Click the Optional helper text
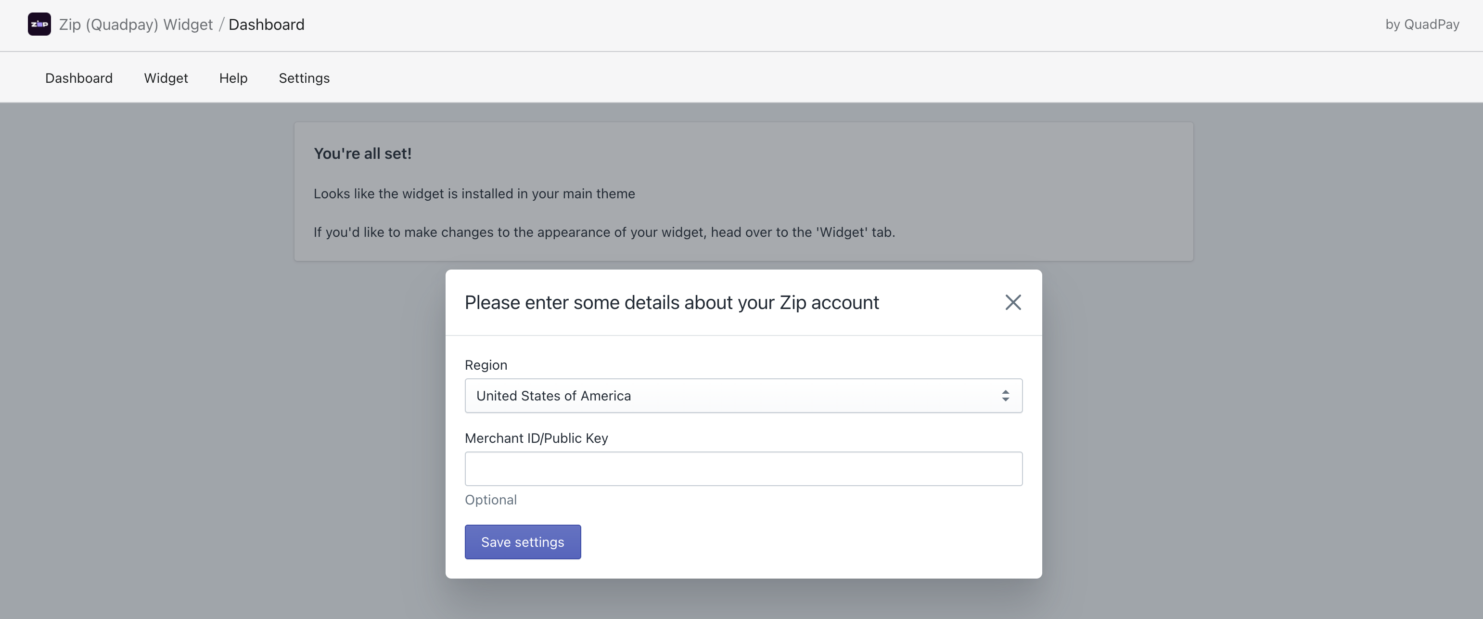1483x619 pixels. point(490,500)
